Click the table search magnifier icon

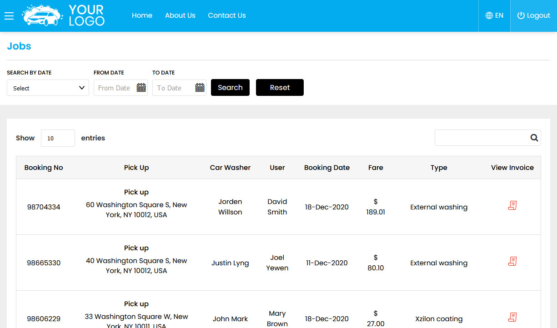pos(534,138)
